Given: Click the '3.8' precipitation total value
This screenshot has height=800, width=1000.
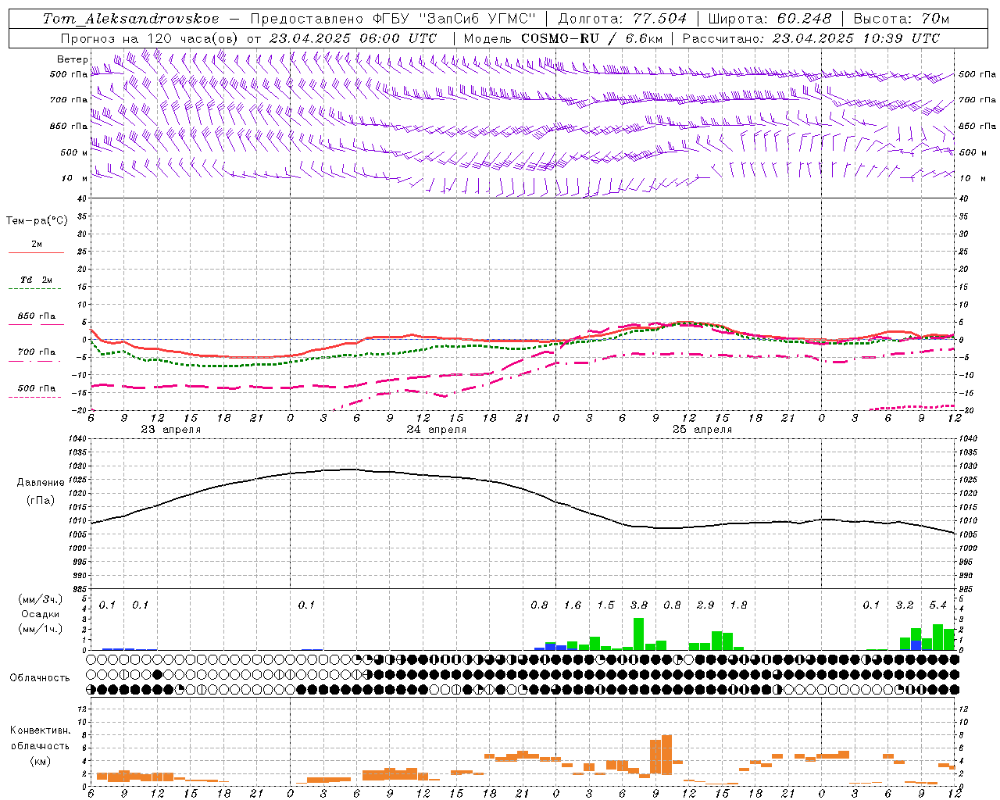Looking at the screenshot, I should 639,605.
